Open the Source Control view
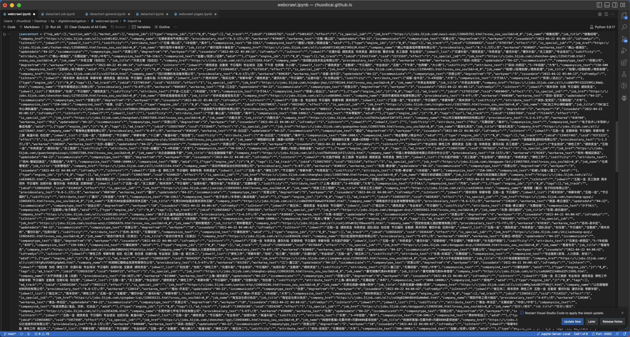 coord(624,39)
